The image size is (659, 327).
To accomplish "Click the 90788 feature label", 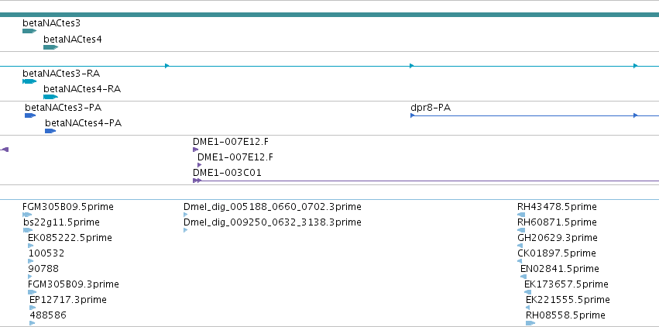I will pos(43,269).
